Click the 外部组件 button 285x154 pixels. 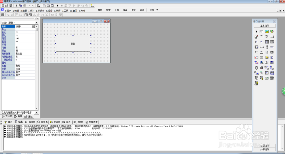(x=265, y=149)
